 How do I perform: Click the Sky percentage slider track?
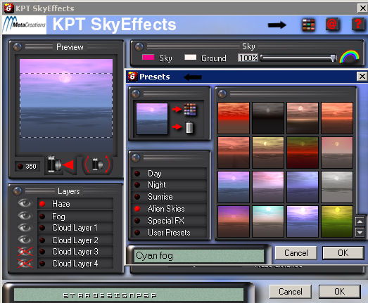click(x=298, y=58)
